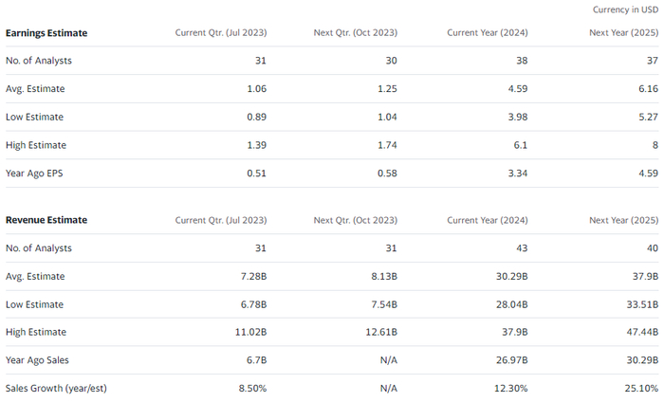This screenshot has height=402, width=664.
Task: Click the 0.89 low earnings estimate value
Action: 254,118
